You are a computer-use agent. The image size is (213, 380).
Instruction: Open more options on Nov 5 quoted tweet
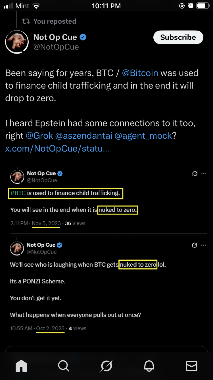click(x=204, y=173)
